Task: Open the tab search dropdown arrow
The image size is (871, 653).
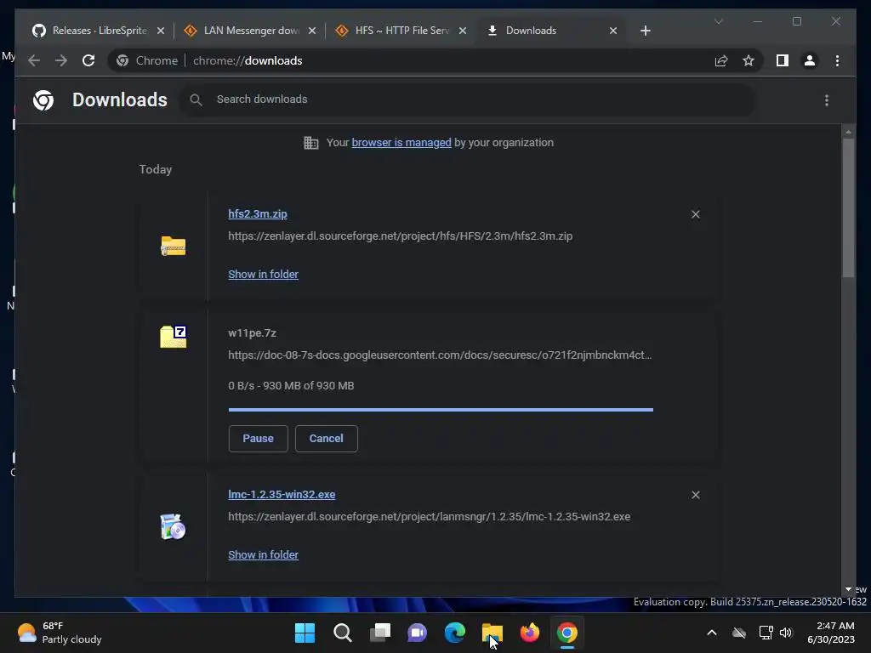Action: tap(718, 21)
